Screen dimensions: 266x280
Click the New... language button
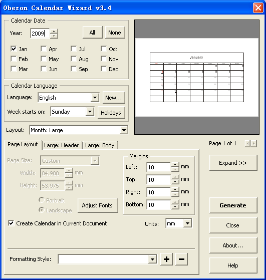click(114, 98)
